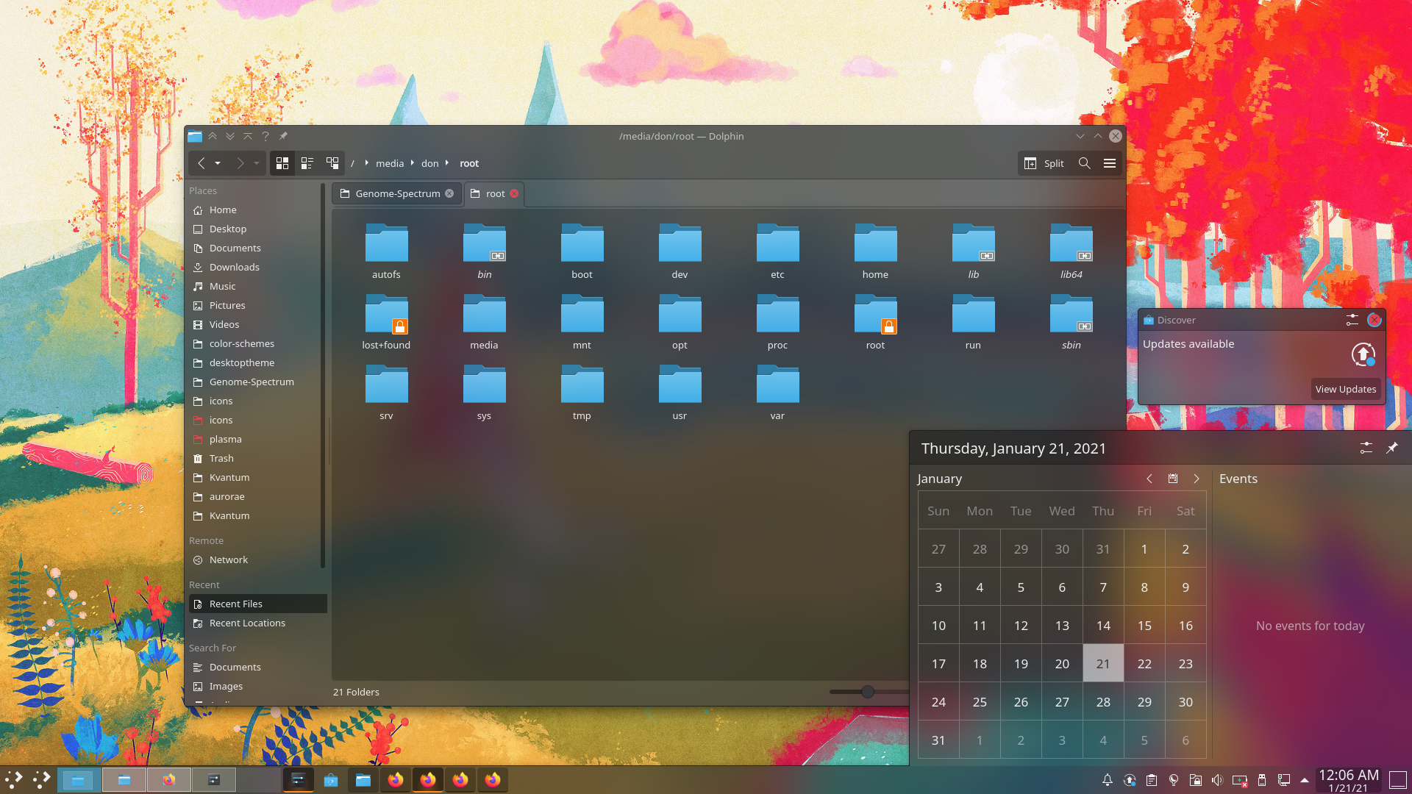Expand breadcrumb arrow after the slash

click(x=366, y=163)
